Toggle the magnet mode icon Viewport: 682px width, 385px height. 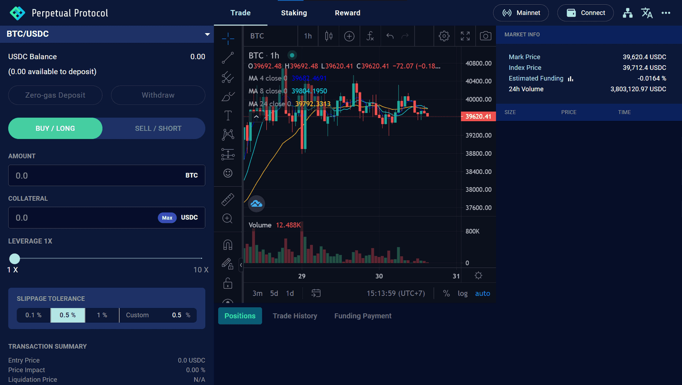[x=228, y=245]
